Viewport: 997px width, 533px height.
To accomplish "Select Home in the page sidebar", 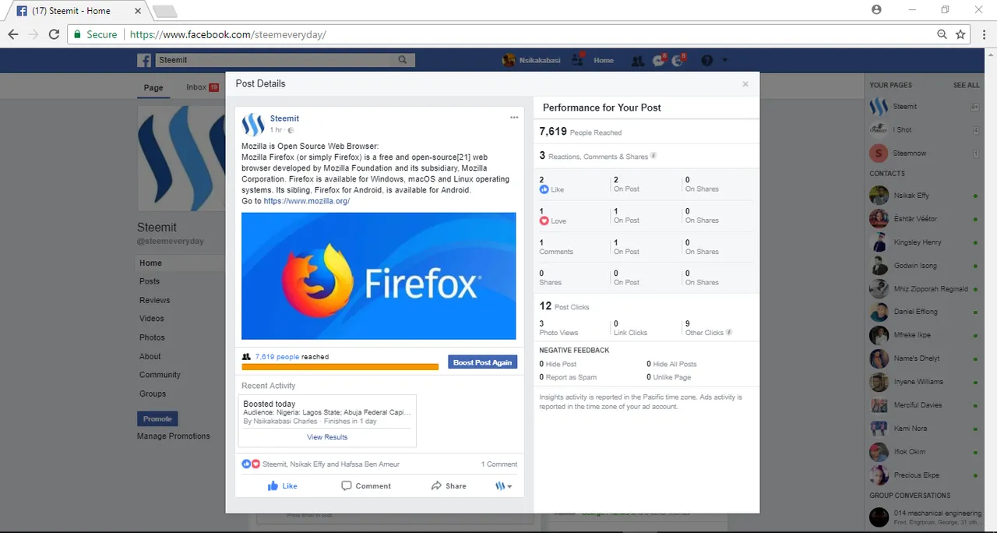I will (181, 263).
